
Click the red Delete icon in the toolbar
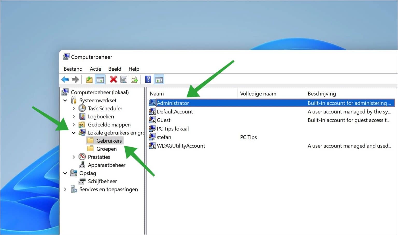(x=113, y=79)
